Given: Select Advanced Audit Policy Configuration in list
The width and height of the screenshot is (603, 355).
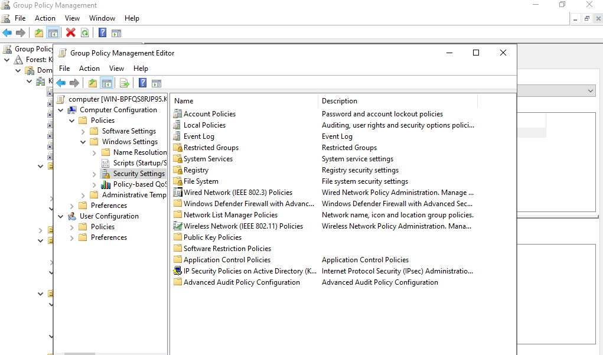Looking at the screenshot, I should 242,282.
